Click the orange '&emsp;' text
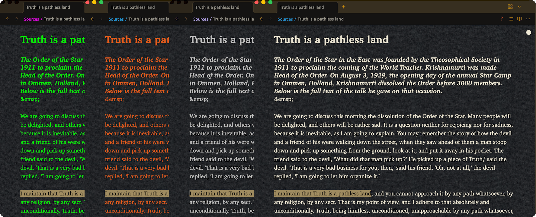Viewport: 536px width, 217px height. coord(114,99)
